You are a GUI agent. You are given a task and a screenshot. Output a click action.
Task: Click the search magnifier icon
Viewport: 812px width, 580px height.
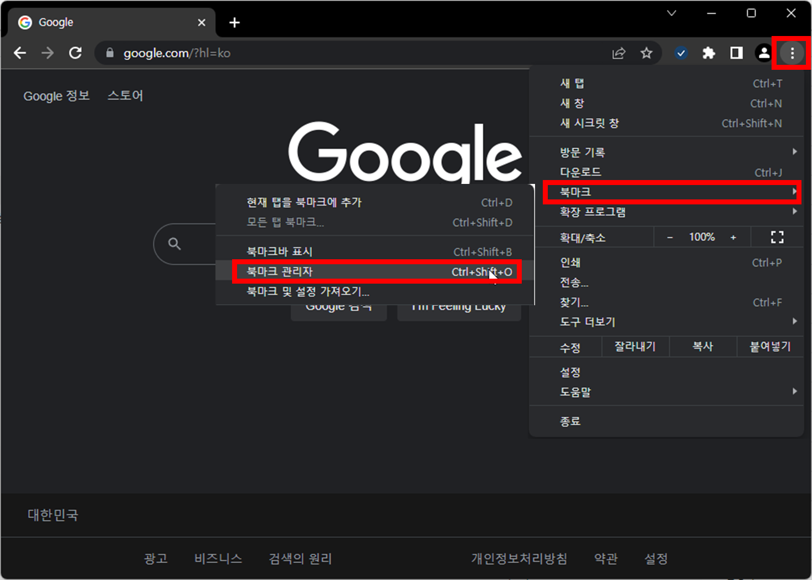tap(174, 244)
